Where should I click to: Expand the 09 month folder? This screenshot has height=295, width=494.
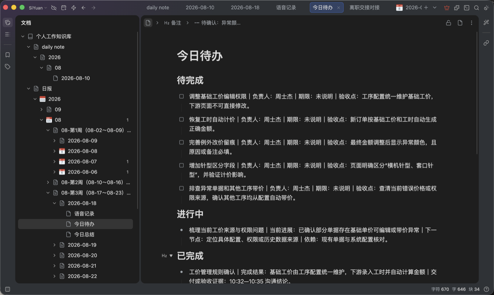(x=42, y=109)
